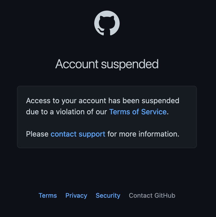Go to the Privacy footer link
This screenshot has height=217, width=216.
76,196
